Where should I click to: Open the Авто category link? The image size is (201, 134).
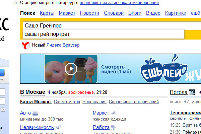pos(25,113)
